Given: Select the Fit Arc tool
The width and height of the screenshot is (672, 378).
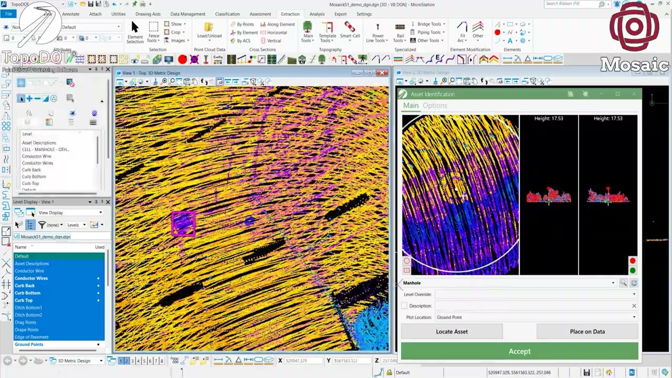Looking at the screenshot, I should pos(461,33).
